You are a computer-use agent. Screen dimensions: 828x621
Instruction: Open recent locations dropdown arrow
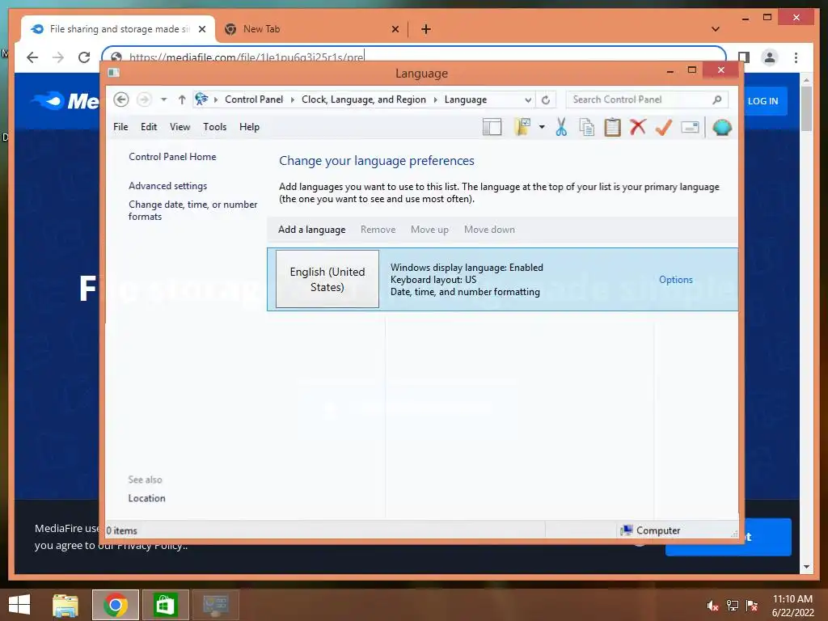(x=163, y=99)
